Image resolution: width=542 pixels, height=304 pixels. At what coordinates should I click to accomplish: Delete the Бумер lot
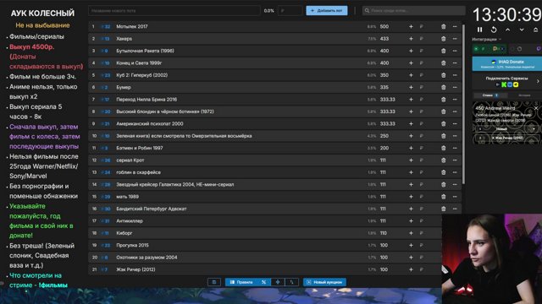[x=444, y=87]
